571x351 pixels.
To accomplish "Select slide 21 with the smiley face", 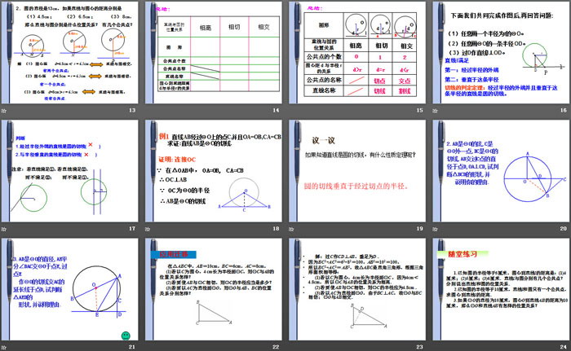I will (x=69, y=290).
